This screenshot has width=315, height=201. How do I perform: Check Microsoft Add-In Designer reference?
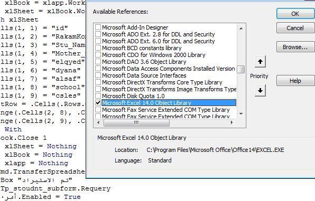[98, 27]
